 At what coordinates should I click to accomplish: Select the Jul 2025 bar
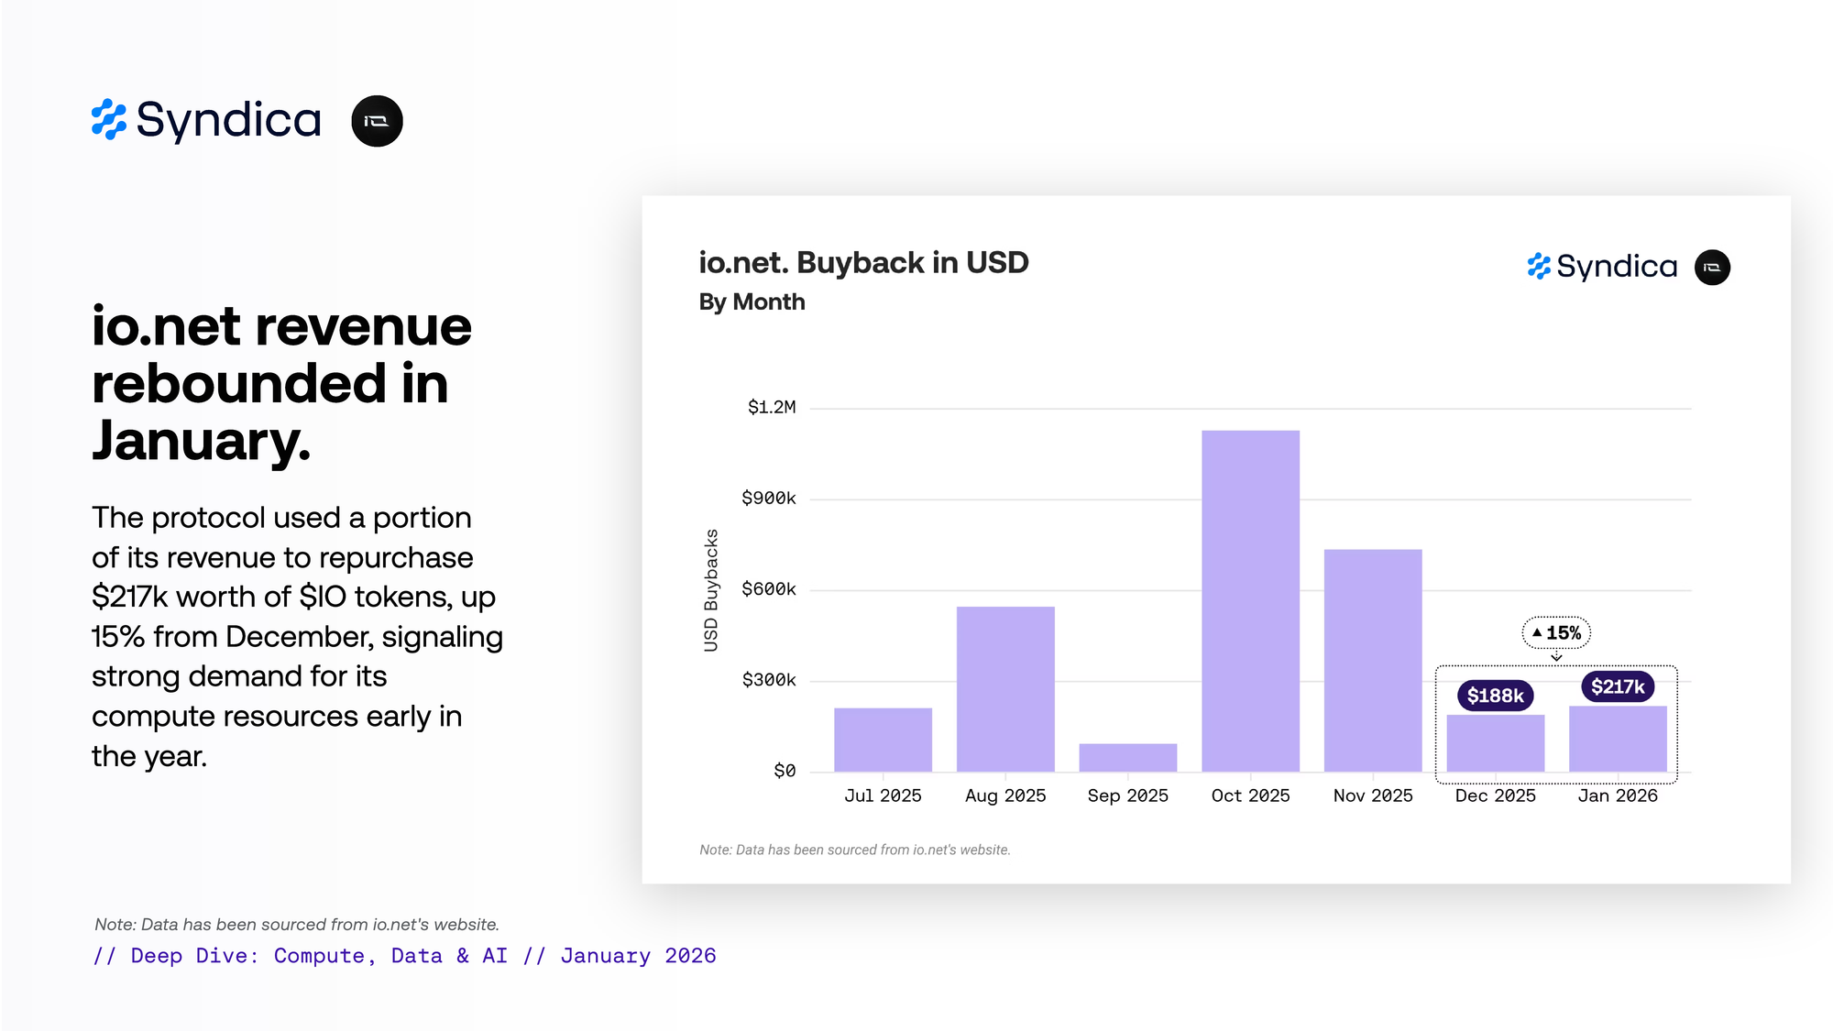click(883, 739)
